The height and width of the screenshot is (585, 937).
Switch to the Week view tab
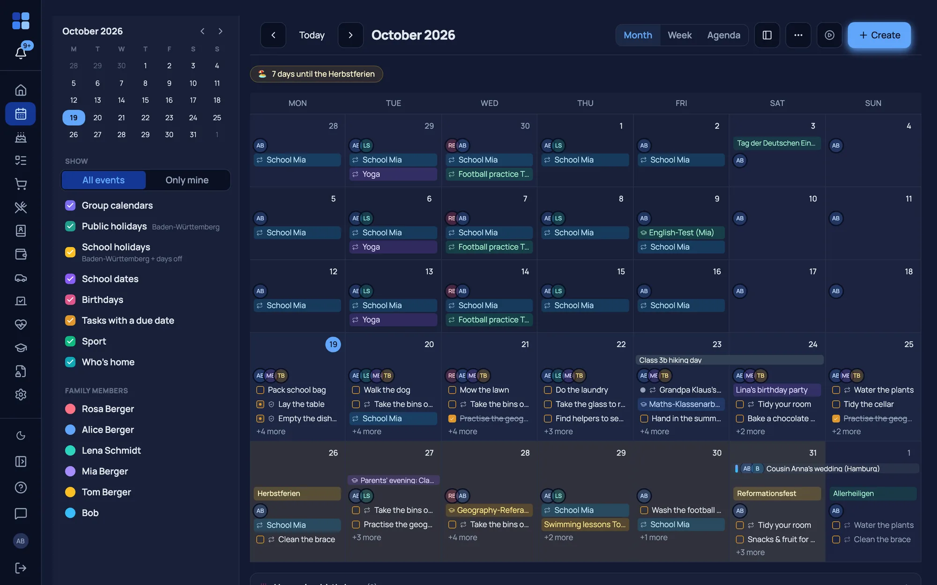tap(679, 35)
